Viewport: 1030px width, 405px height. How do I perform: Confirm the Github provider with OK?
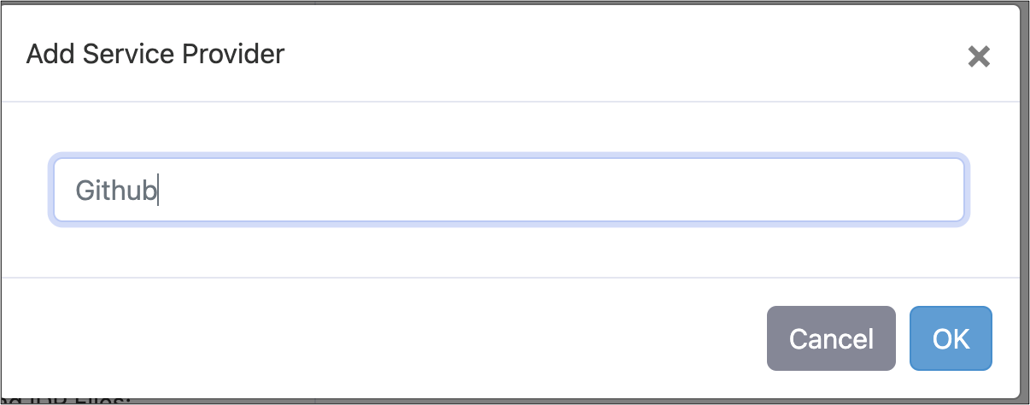coord(951,338)
